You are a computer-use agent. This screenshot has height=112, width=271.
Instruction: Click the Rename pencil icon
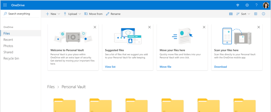coord(107,14)
